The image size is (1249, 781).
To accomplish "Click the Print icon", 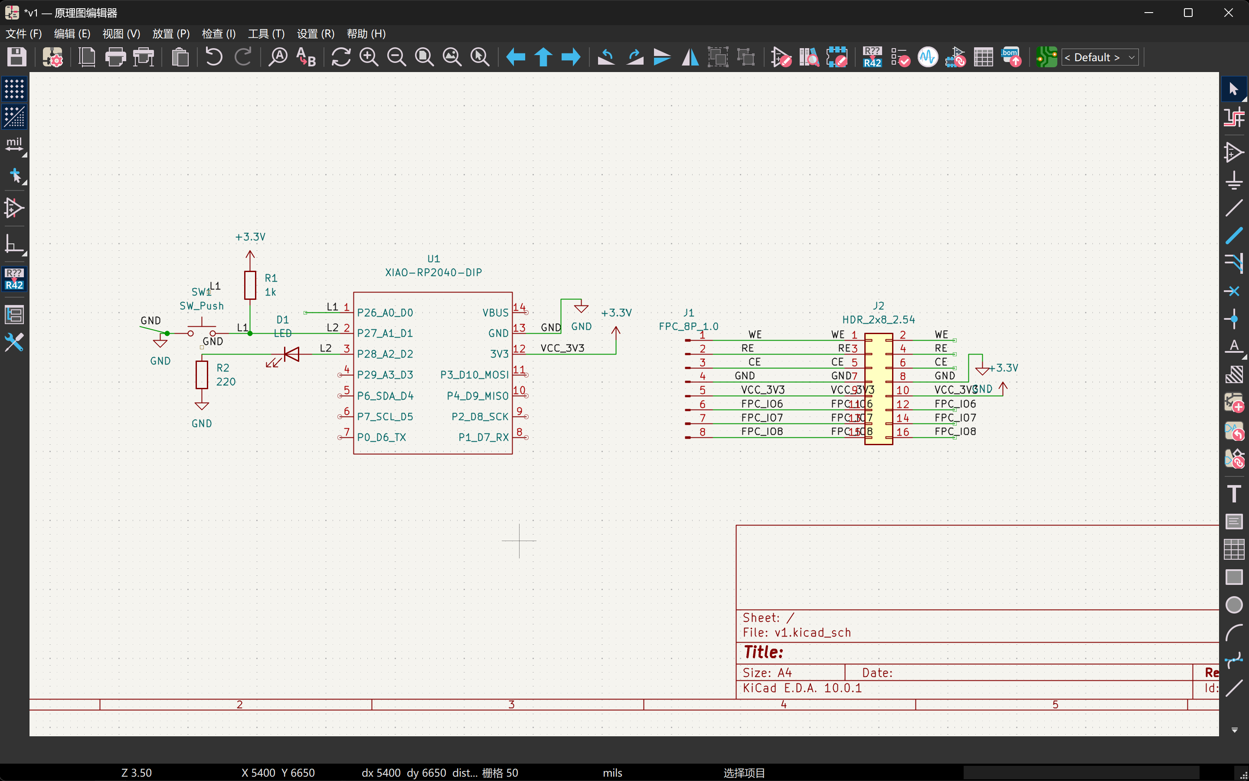I will coord(115,57).
